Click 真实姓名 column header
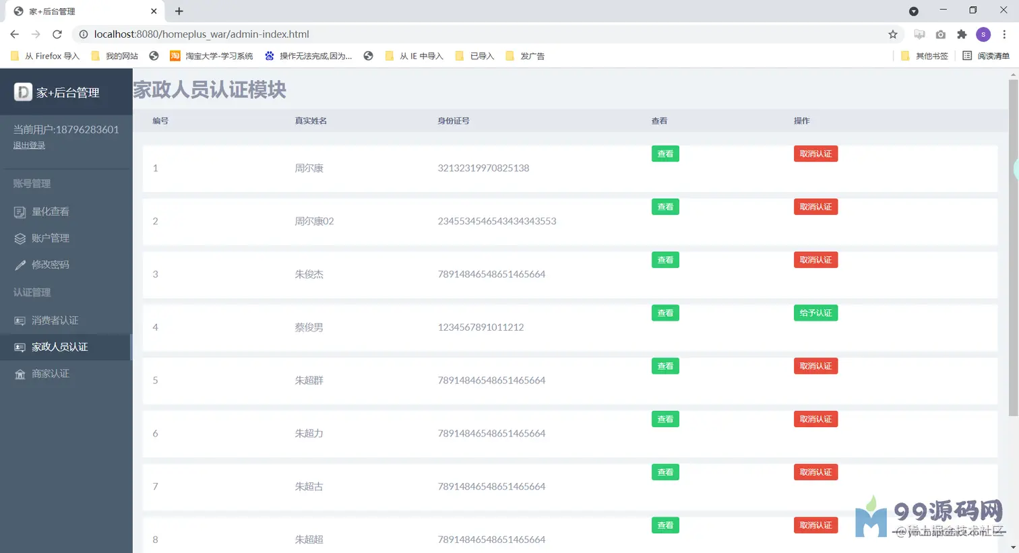1019x553 pixels. 311,121
